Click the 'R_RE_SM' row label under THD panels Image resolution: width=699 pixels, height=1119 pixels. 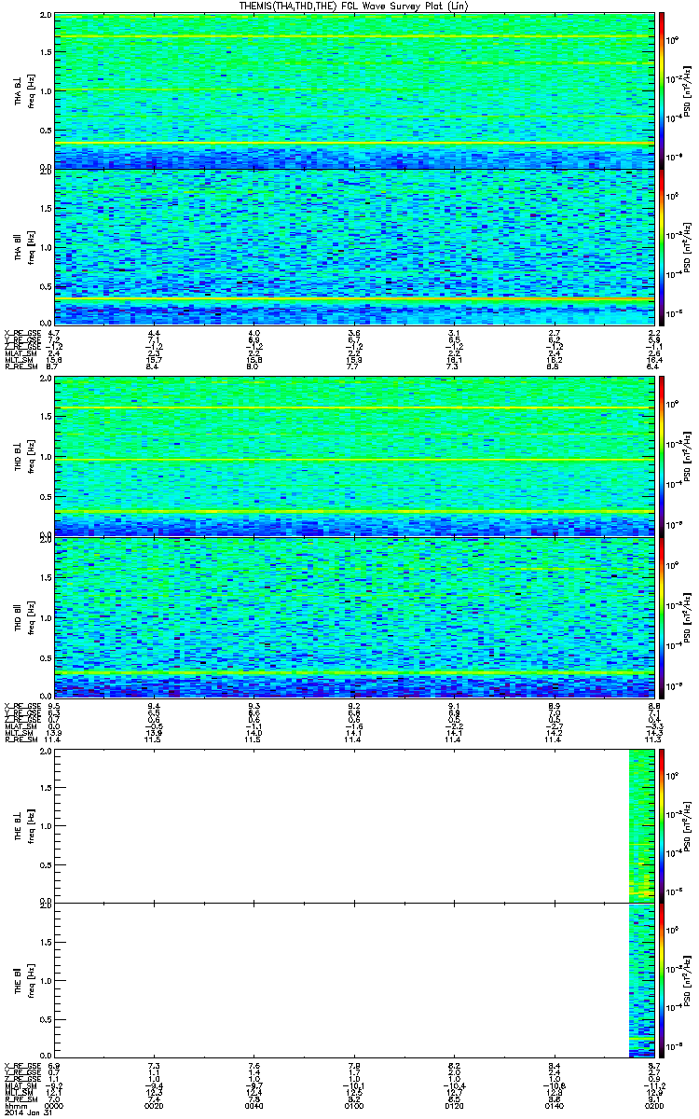click(x=21, y=740)
